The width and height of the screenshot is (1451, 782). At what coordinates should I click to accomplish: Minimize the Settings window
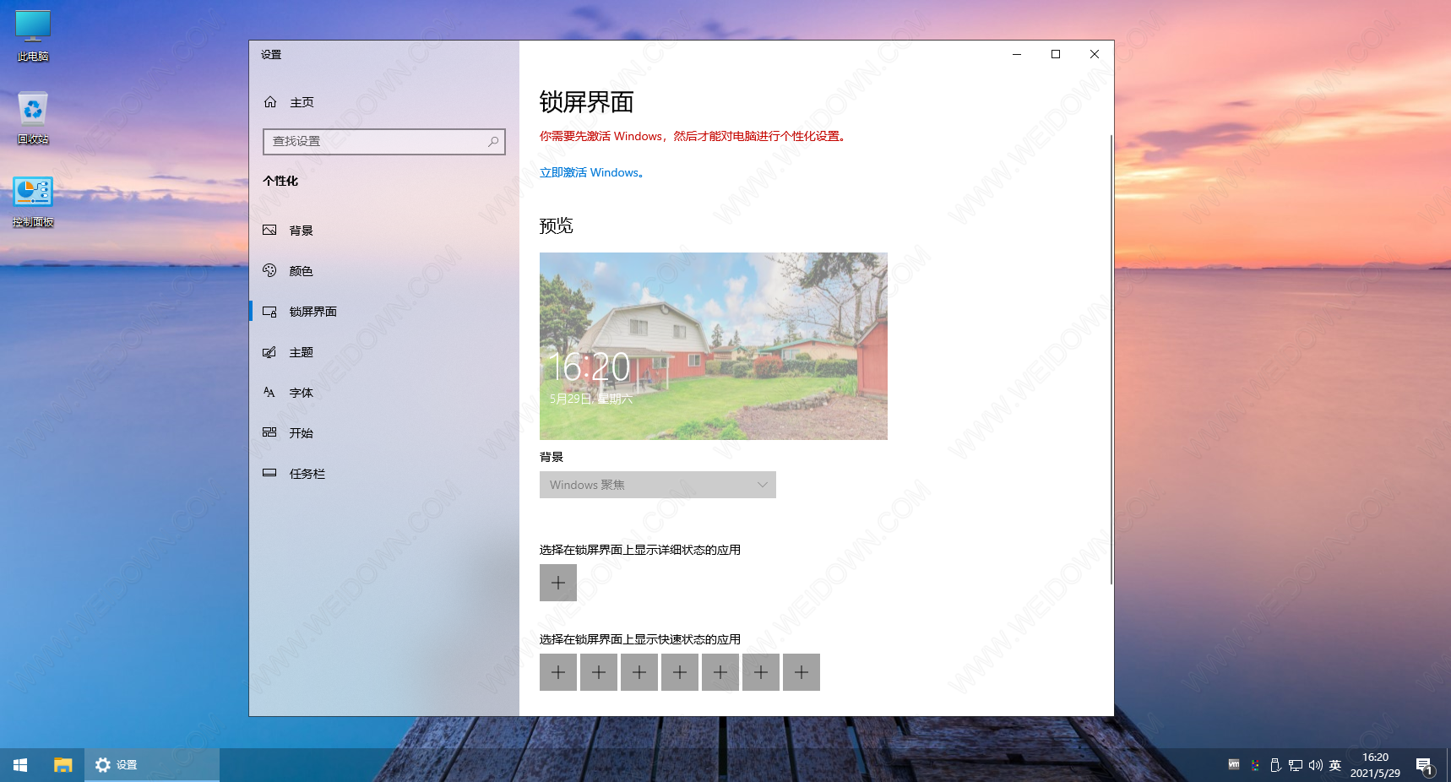pos(1017,54)
